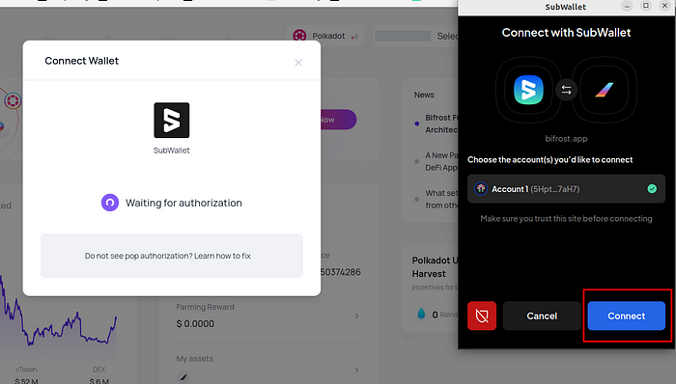676x384 pixels.
Task: Click the Rainbow water drop icon
Action: pyautogui.click(x=421, y=314)
